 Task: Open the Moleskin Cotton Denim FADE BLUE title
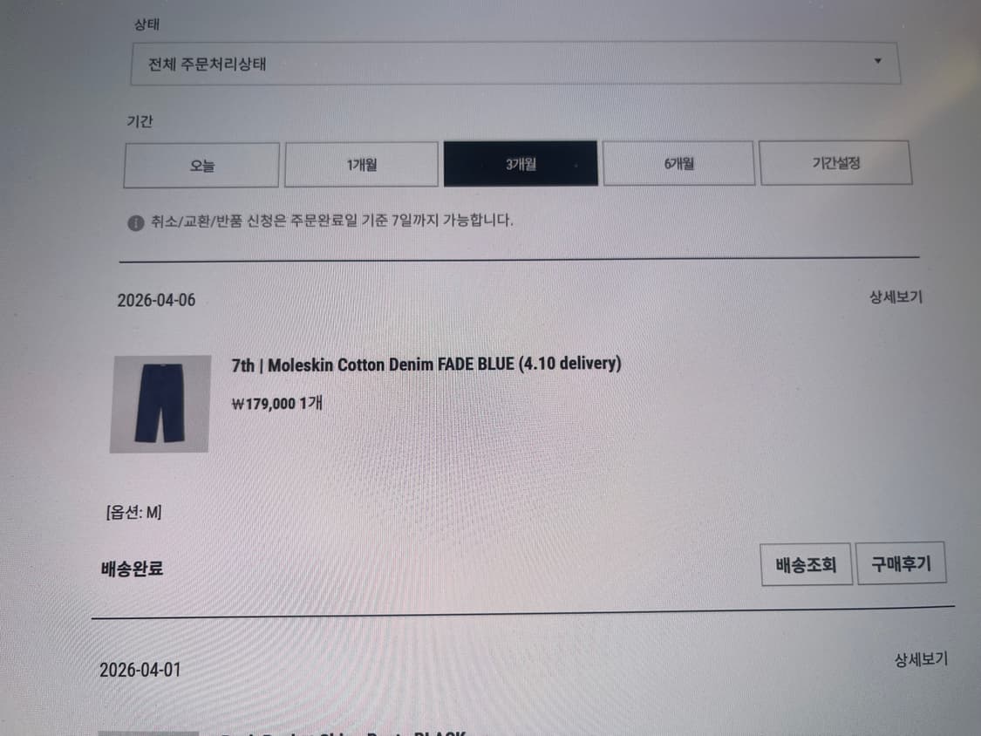pos(426,365)
